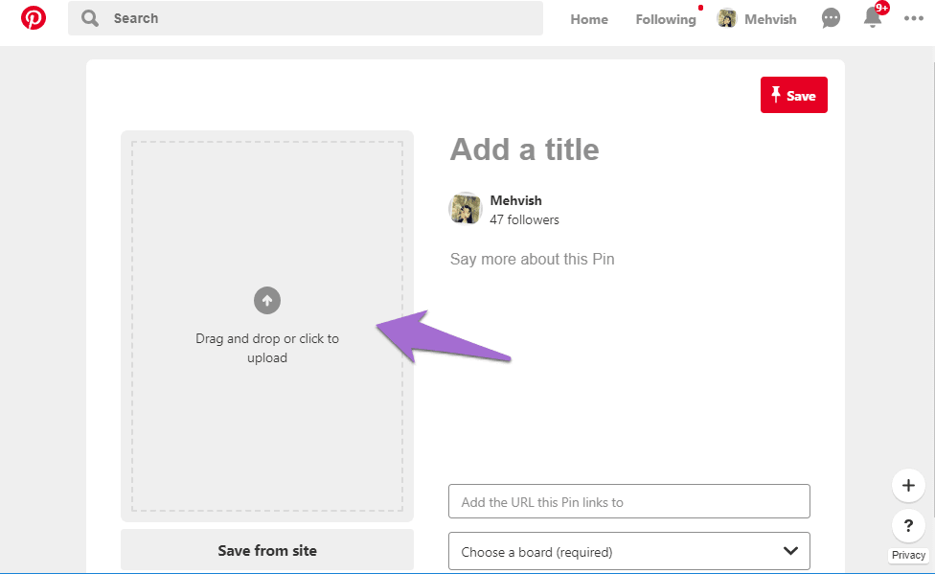Viewport: 935px width, 574px height.
Task: Go to the Home tab
Action: (589, 19)
